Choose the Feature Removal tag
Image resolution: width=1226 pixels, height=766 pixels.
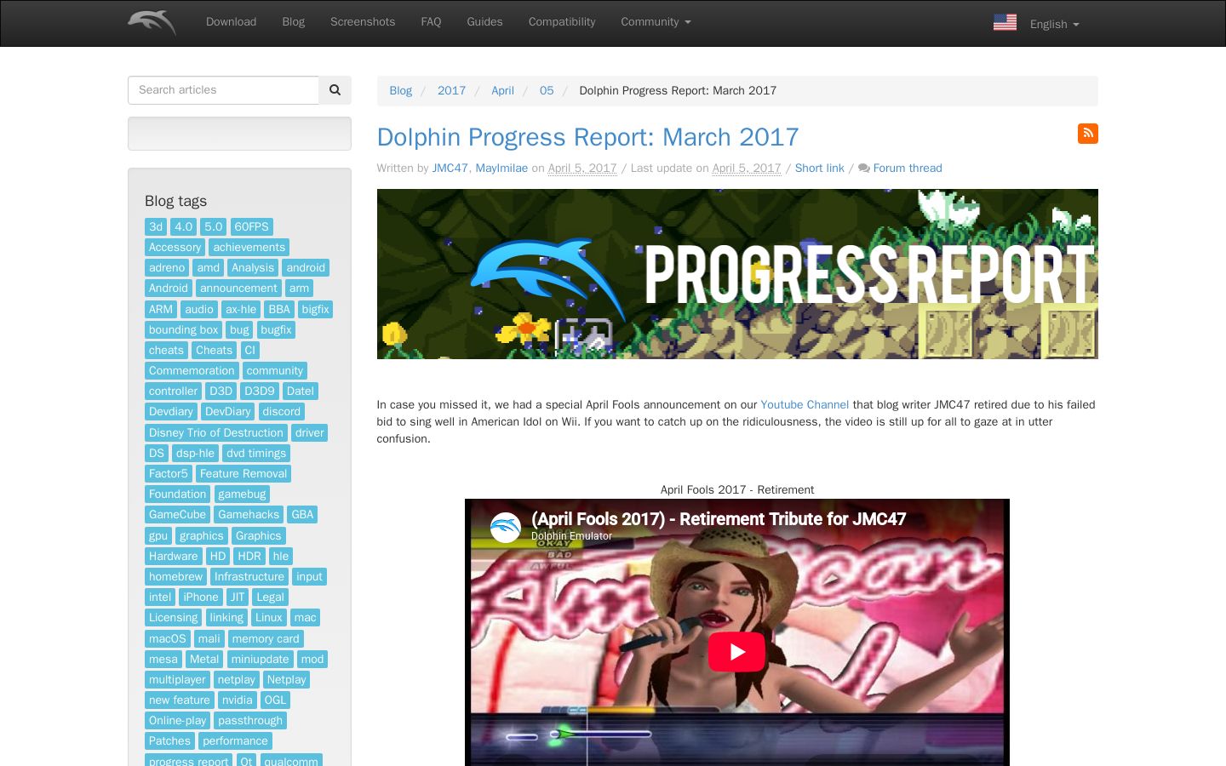[x=243, y=474]
